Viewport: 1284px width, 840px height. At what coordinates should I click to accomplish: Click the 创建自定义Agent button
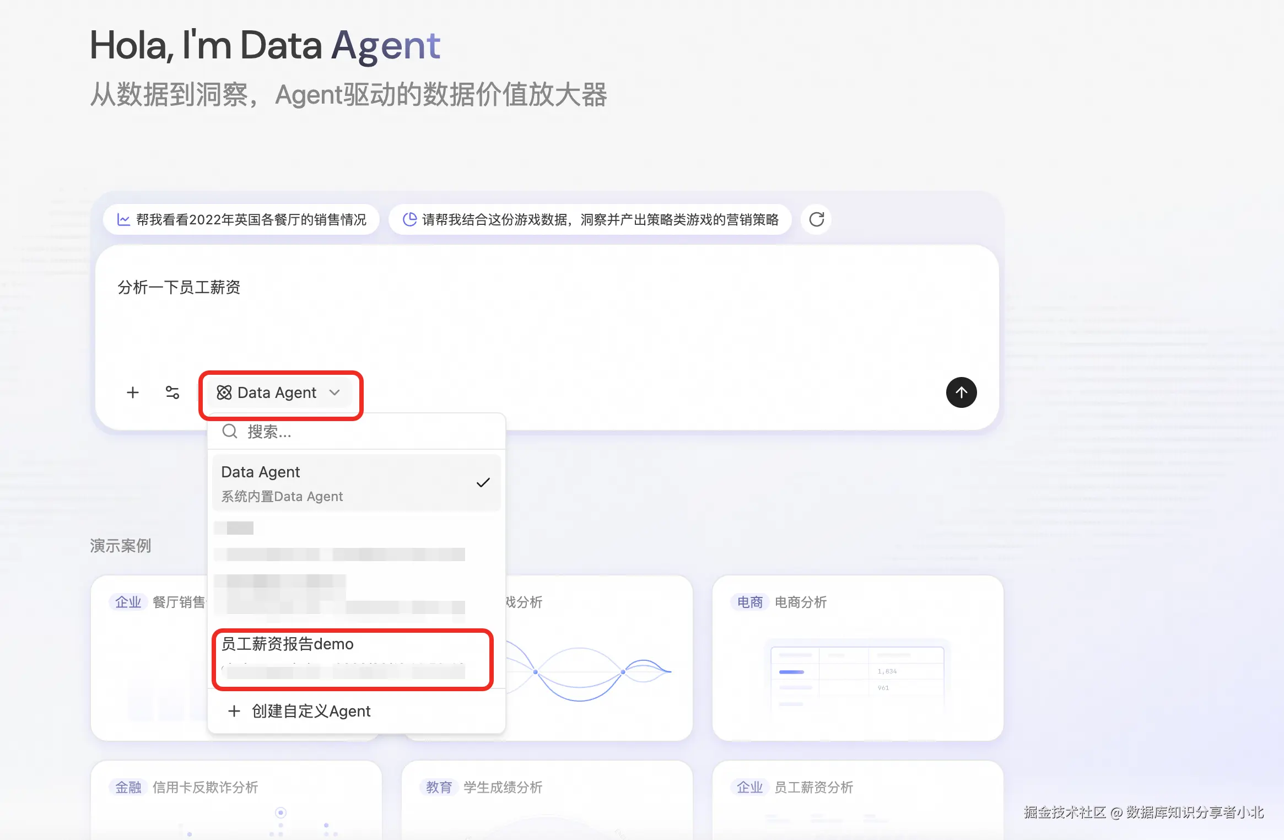[311, 711]
